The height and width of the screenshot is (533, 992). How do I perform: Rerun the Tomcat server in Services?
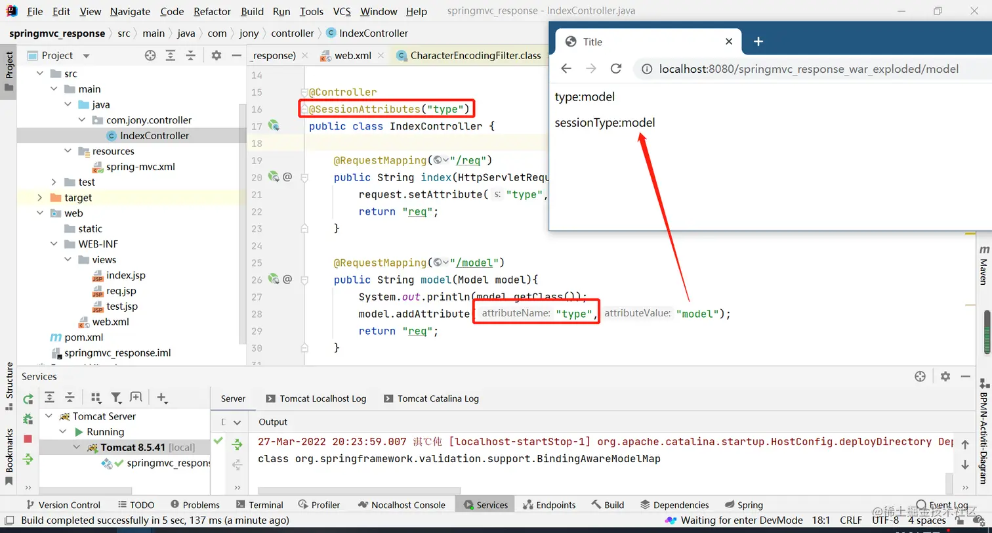coord(28,398)
